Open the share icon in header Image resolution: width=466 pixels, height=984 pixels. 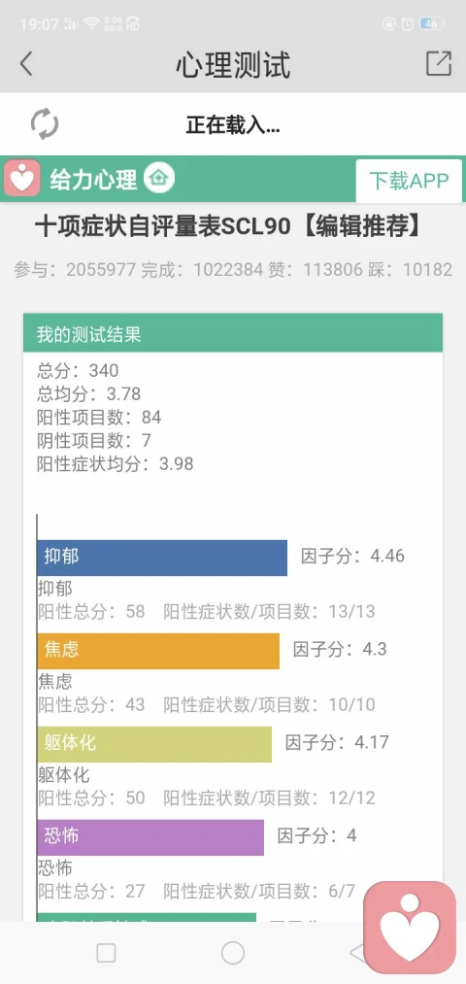[439, 63]
